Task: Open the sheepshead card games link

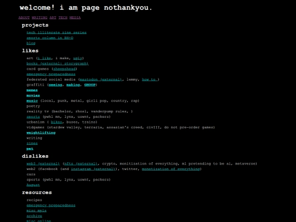Action: (64, 69)
